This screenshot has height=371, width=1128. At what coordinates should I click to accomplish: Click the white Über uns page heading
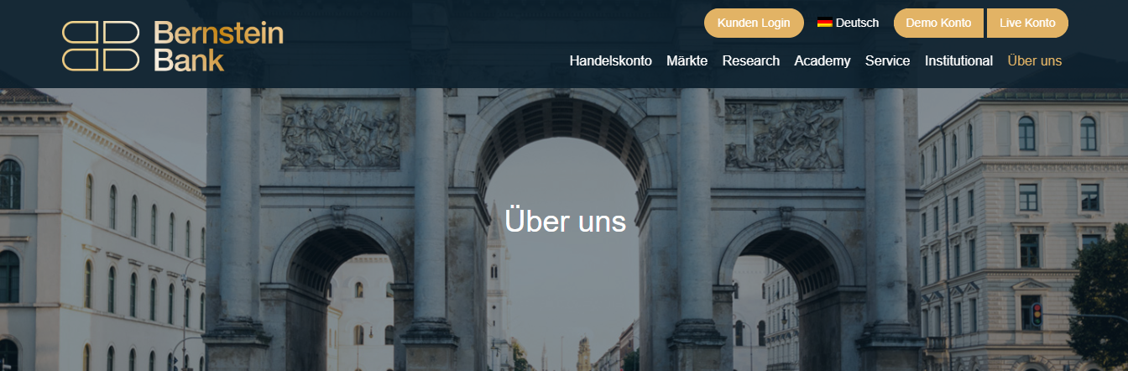click(565, 221)
